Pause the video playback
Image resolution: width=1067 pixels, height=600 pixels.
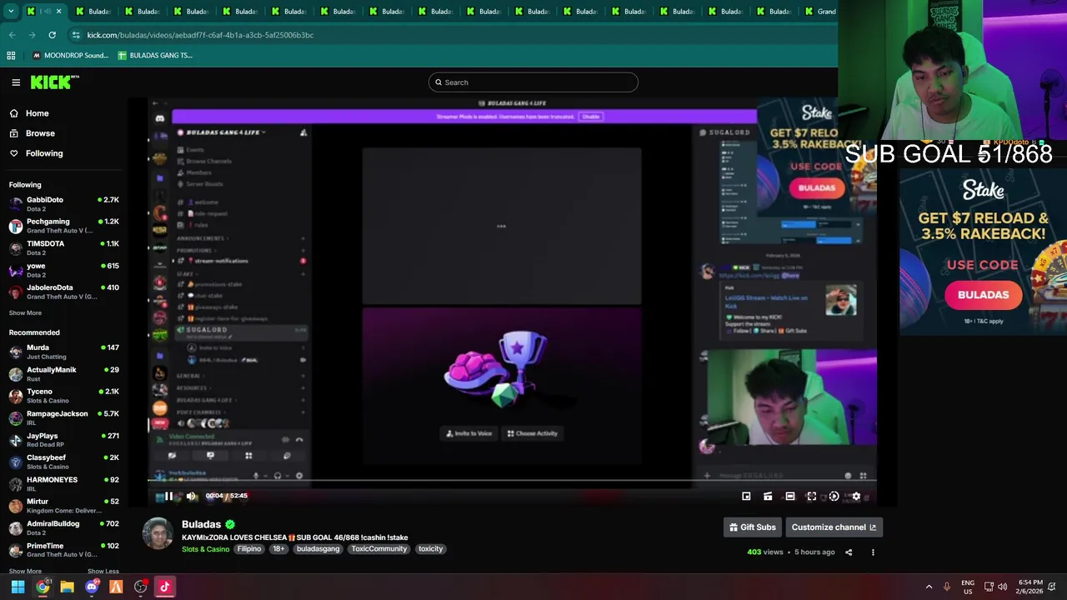click(x=168, y=496)
